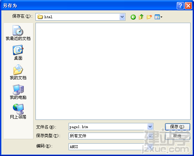Click the 取消 cancel button

point(177,136)
